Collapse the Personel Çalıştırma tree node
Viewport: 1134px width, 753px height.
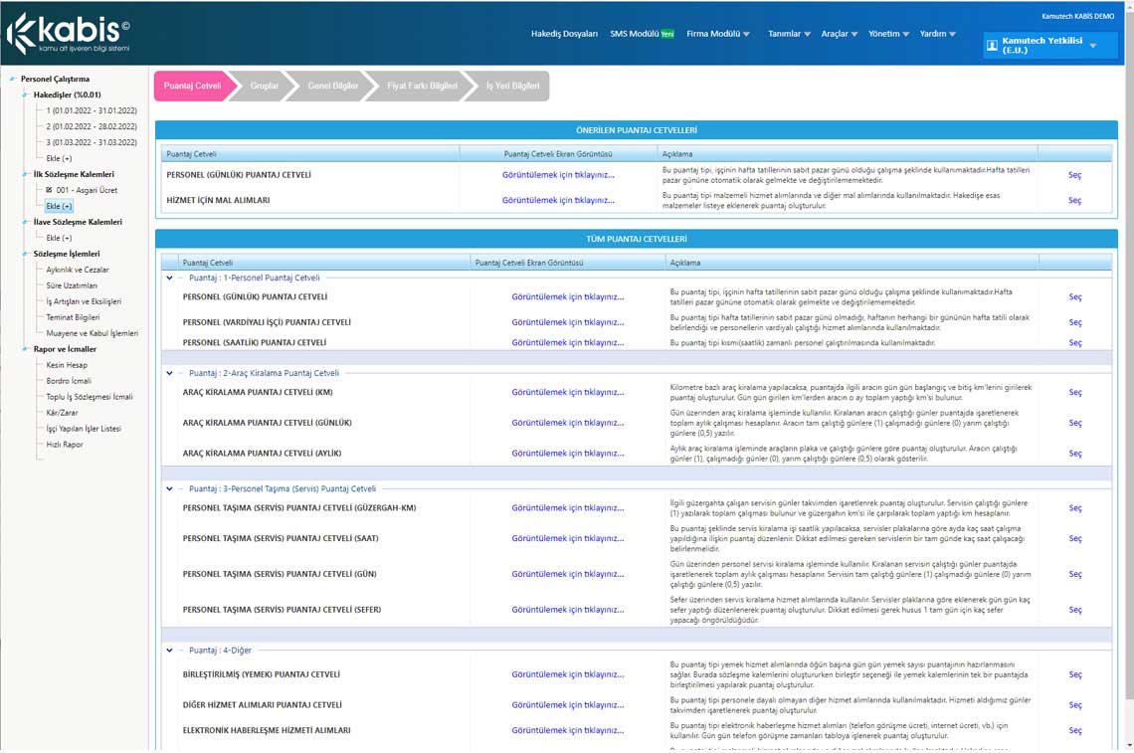click(12, 79)
